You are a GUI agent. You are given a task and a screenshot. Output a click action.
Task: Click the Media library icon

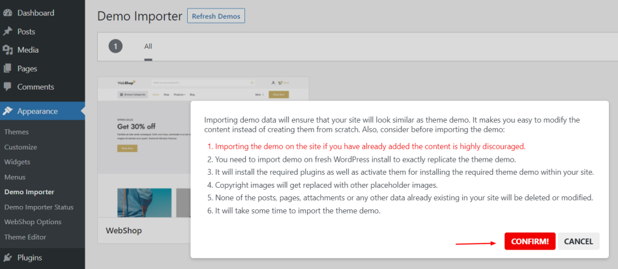pos(7,50)
